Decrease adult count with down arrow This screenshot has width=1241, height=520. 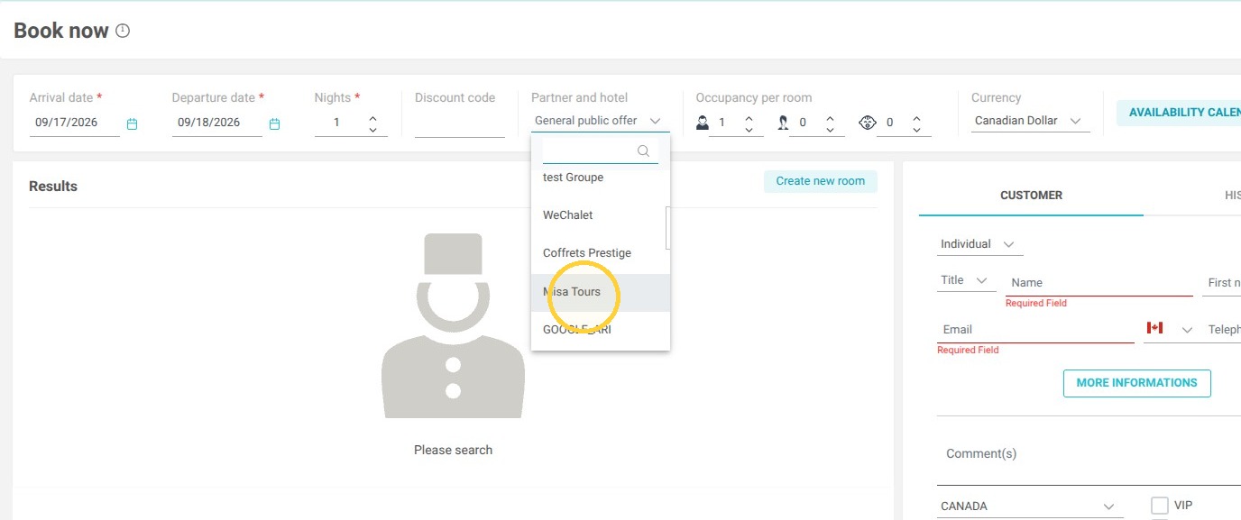click(x=749, y=130)
